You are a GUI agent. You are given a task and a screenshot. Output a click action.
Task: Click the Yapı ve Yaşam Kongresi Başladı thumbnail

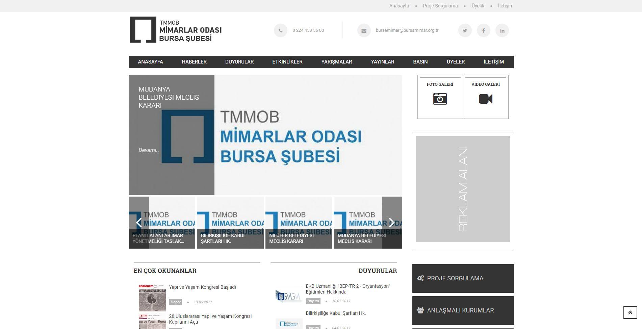[152, 298]
